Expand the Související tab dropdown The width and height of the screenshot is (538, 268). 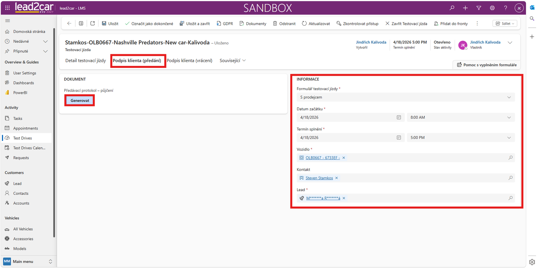pyautogui.click(x=233, y=61)
